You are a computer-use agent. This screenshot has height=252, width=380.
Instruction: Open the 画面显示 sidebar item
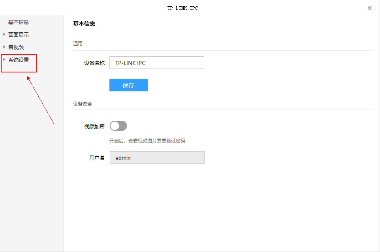[19, 35]
